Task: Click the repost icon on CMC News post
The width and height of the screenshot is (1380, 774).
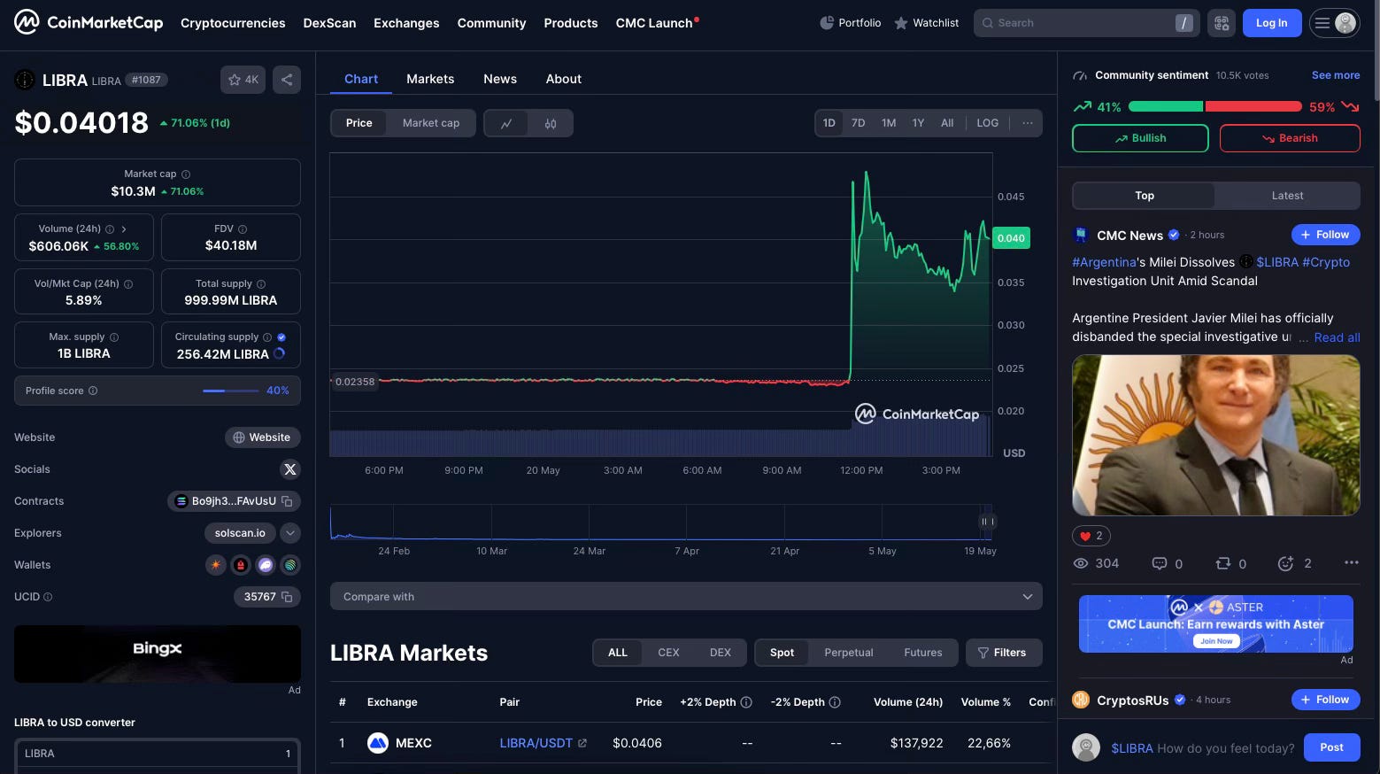Action: click(1223, 563)
